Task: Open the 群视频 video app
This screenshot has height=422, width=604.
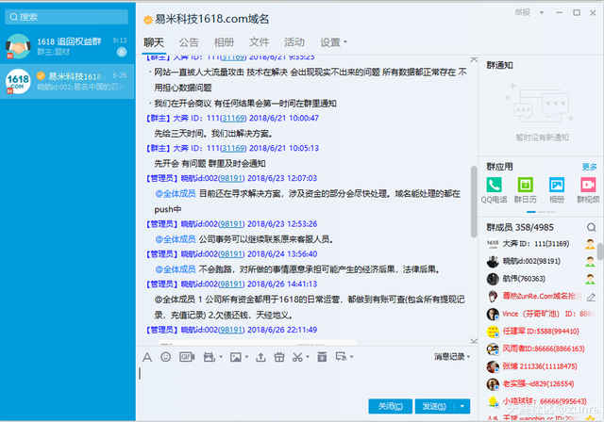Action: tap(588, 185)
